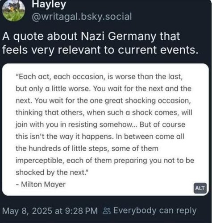Click the line 'the hundreds of little steps'
212x223 pixels.
click(x=87, y=149)
